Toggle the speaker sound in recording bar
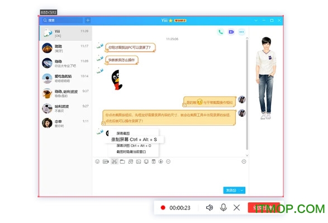Viewport: 328px width, 223px height. (210, 207)
